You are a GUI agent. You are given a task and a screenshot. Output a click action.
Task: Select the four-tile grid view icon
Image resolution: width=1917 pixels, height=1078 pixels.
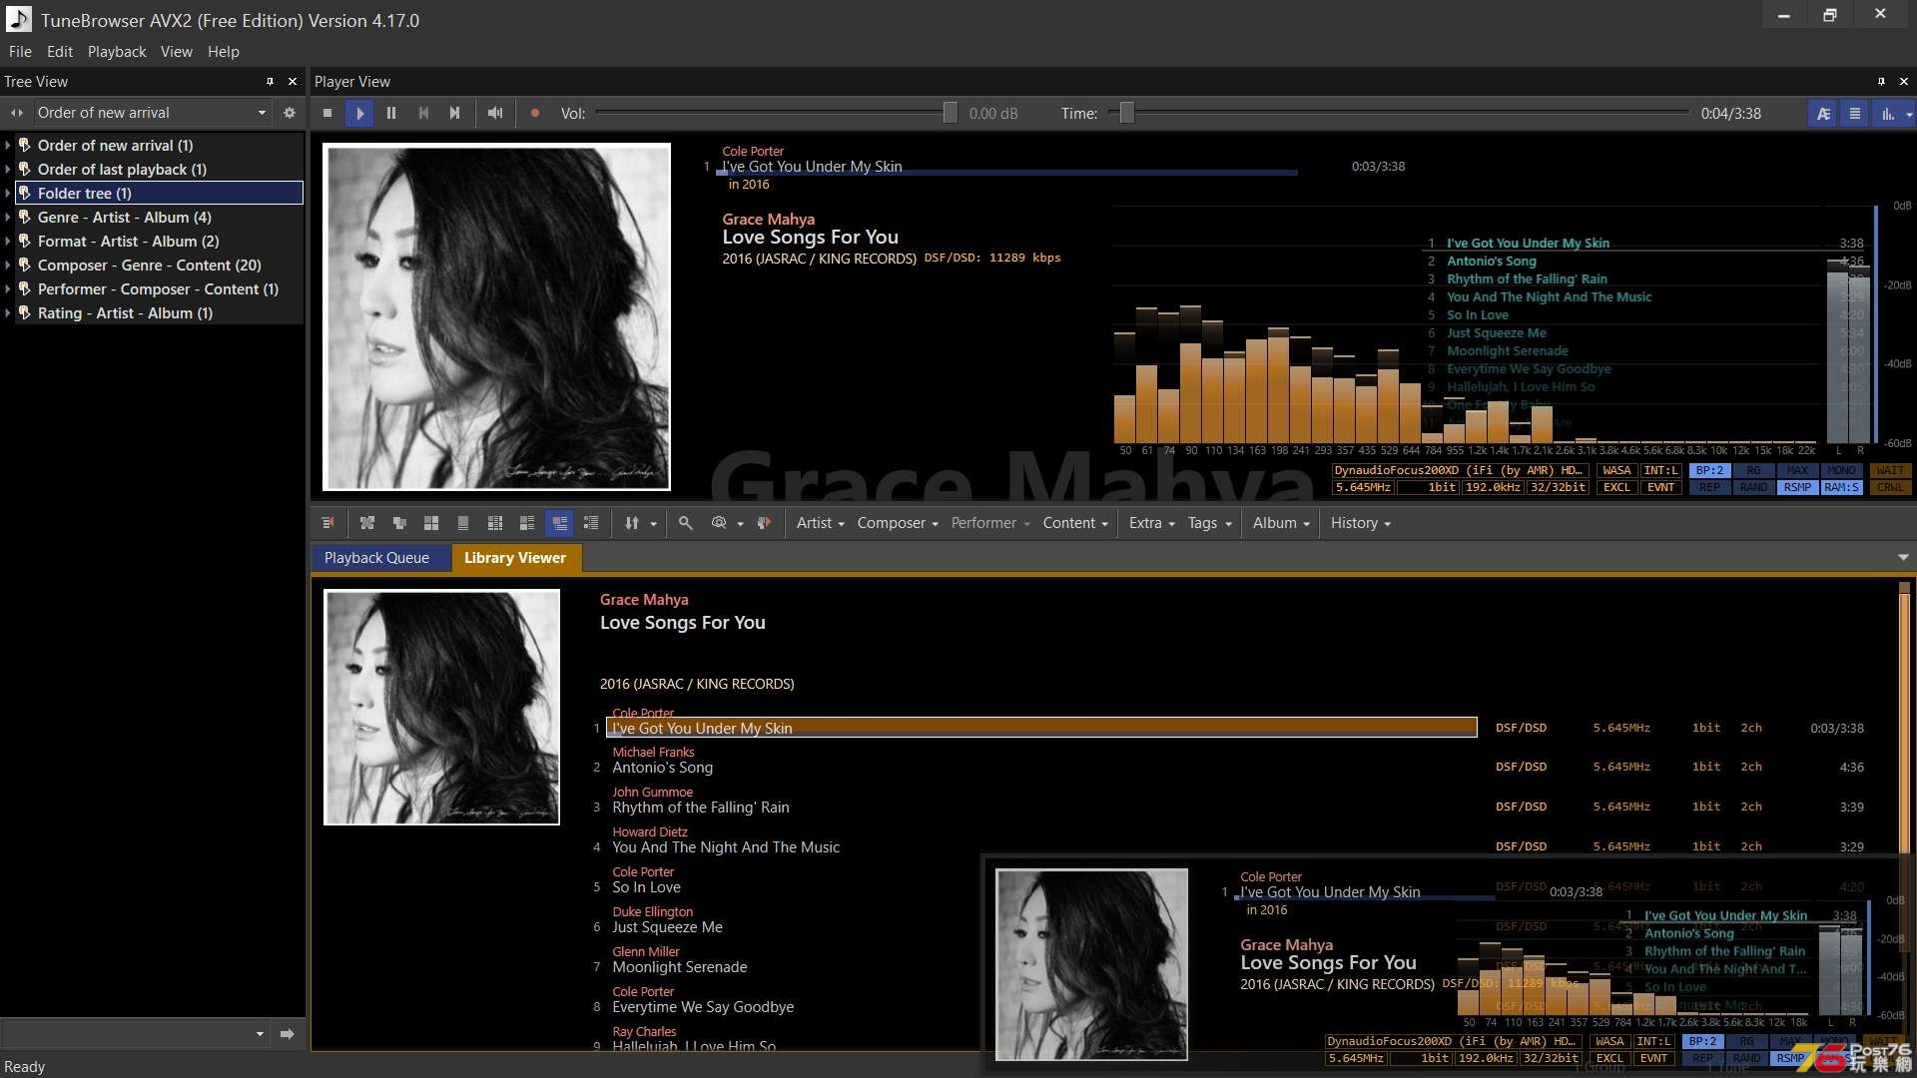(x=431, y=523)
